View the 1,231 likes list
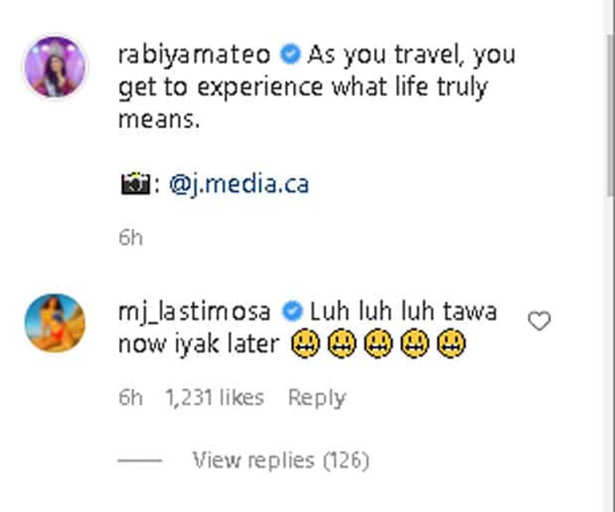The width and height of the screenshot is (615, 512). (x=215, y=398)
